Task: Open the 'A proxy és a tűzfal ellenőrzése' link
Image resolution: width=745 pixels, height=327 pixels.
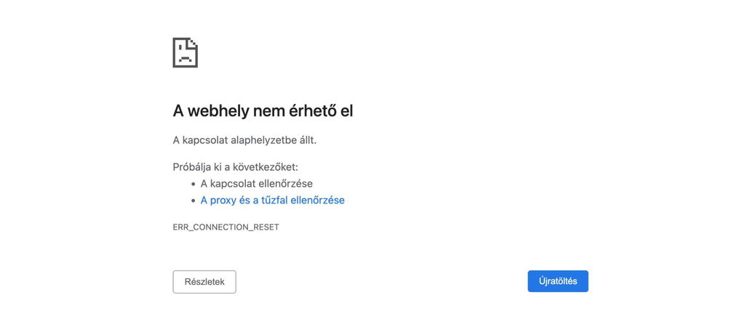Action: click(x=272, y=201)
